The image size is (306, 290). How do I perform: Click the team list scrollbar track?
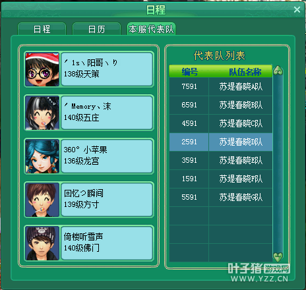[x=278, y=163]
